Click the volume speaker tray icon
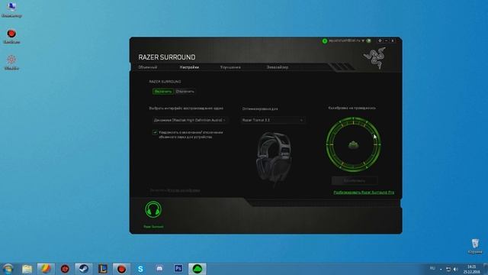Viewport: 488px width, 275px height. [455, 269]
